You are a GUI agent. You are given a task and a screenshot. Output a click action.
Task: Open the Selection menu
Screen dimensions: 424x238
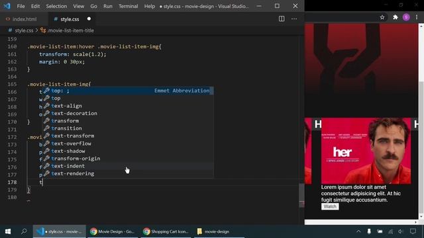56,6
